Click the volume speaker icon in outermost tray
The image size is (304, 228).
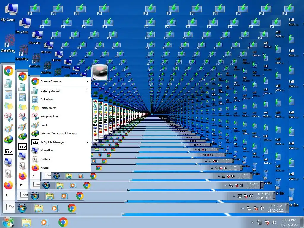coord(274,223)
